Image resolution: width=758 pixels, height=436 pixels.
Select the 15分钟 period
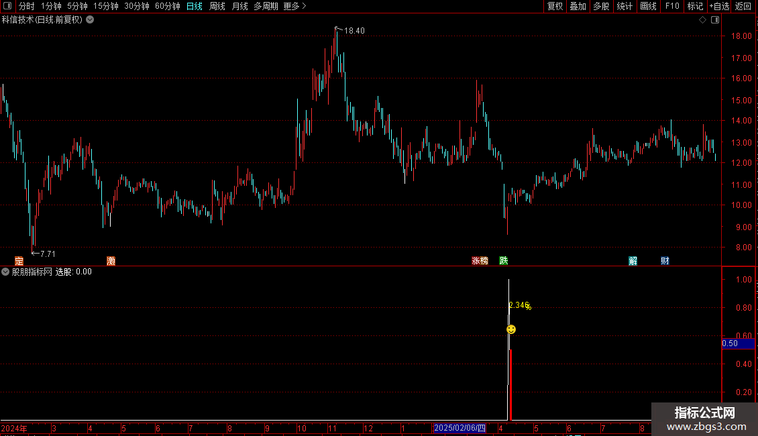(106, 6)
